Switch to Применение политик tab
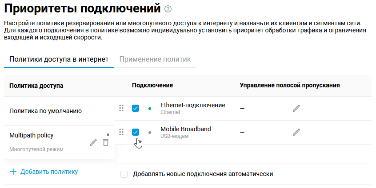The image size is (376, 188). (155, 59)
